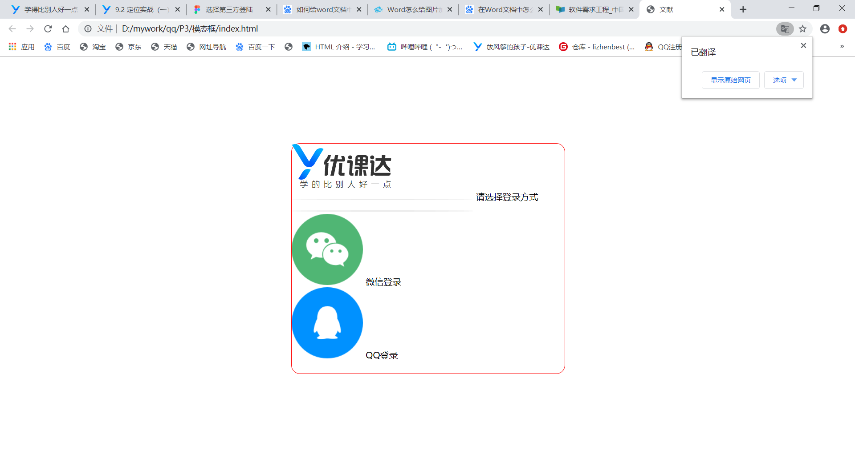Click the QQ登录 label
855x458 pixels.
point(382,355)
